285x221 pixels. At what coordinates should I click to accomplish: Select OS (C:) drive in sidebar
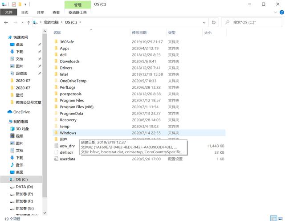pyautogui.click(x=21, y=180)
